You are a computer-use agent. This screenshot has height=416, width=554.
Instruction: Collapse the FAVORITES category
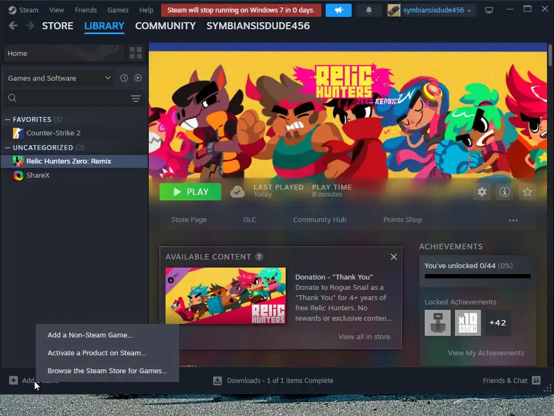8,120
